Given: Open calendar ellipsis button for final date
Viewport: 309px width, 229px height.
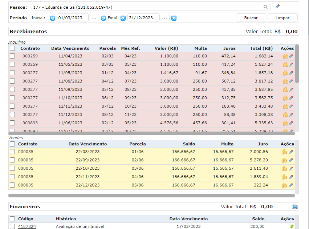Looking at the screenshot, I should 164,18.
